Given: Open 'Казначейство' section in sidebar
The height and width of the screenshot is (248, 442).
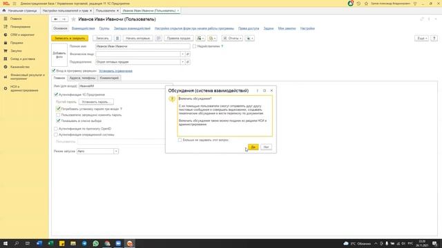Looking at the screenshot, I should (x=20, y=67).
